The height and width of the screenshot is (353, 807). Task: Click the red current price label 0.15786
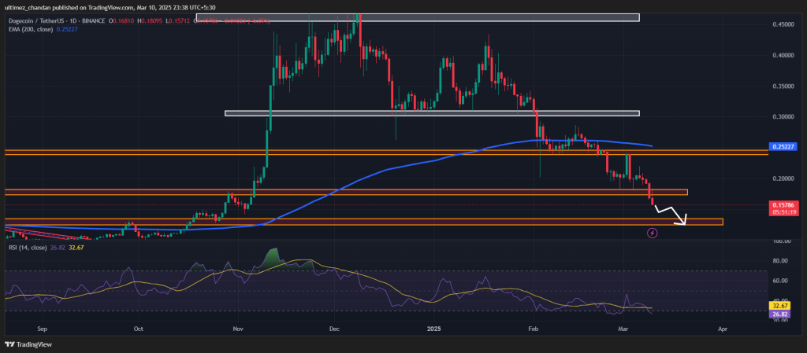(783, 206)
